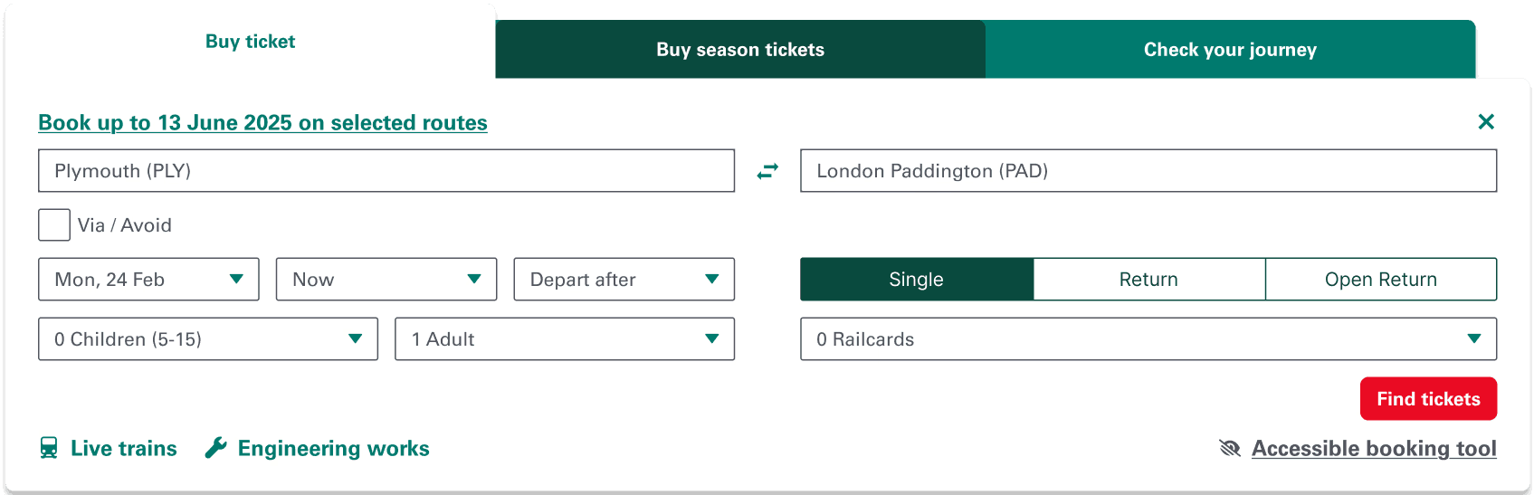Open the 1 Adult passenger dropdown
The width and height of the screenshot is (1534, 495).
(x=564, y=339)
